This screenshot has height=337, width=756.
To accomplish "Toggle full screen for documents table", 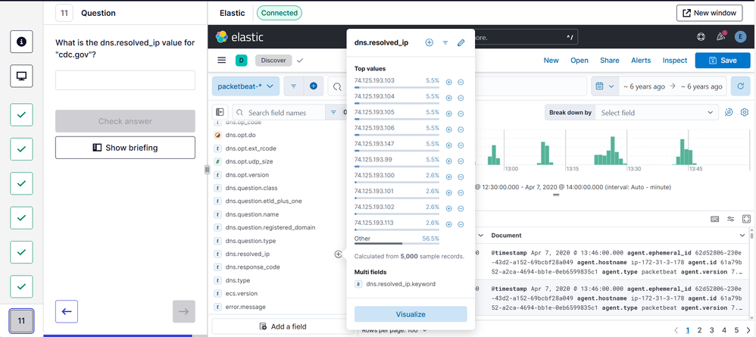I will click(x=746, y=219).
